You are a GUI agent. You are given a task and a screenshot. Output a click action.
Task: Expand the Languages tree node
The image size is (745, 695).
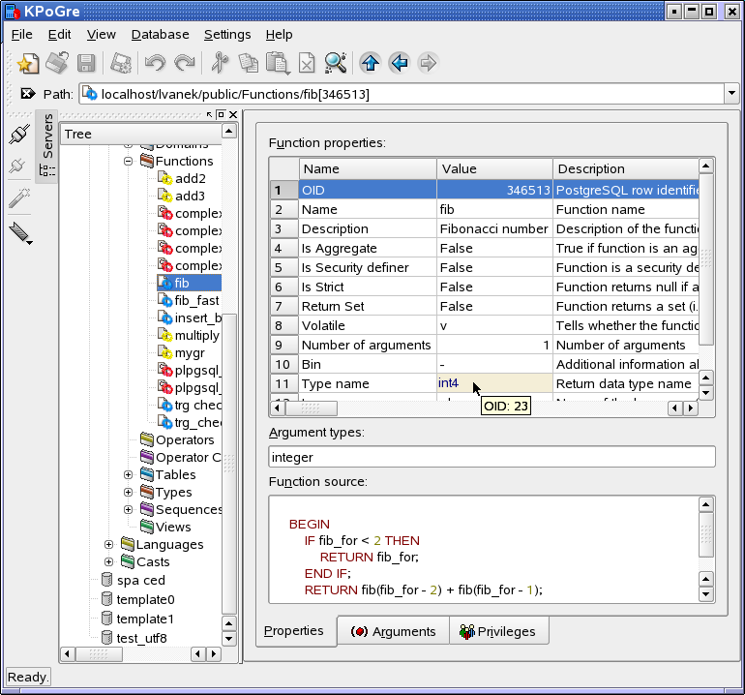click(x=109, y=545)
